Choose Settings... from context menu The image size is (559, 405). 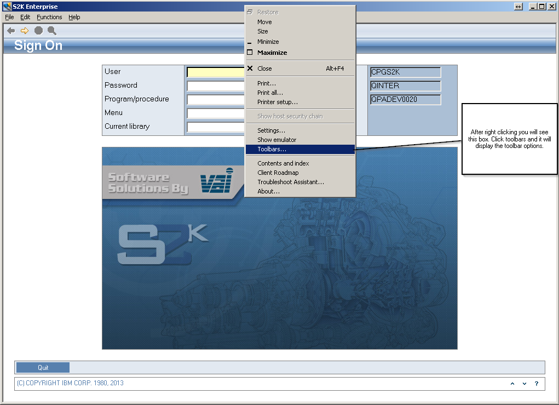300,130
